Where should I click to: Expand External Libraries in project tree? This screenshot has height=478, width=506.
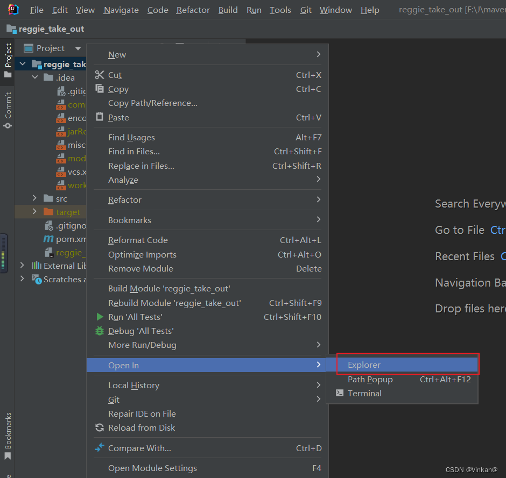pyautogui.click(x=22, y=266)
